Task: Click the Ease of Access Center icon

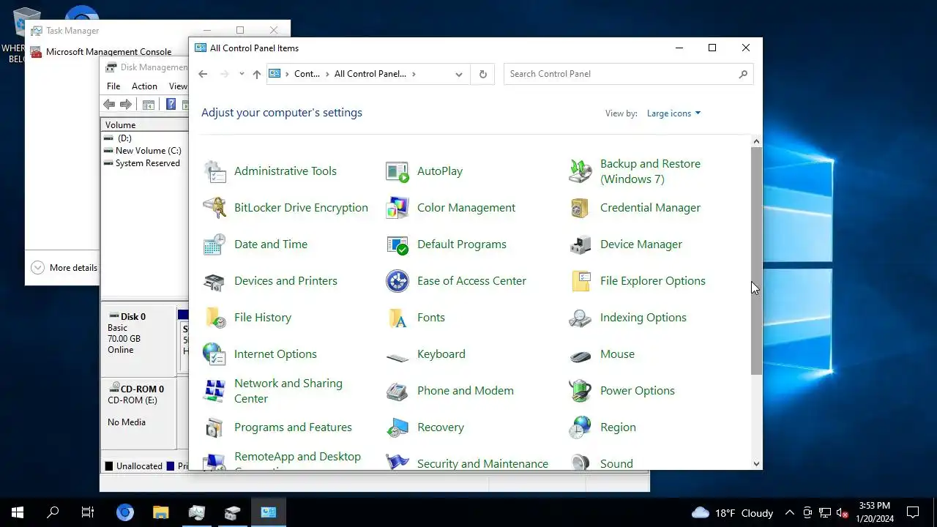Action: coord(397,281)
